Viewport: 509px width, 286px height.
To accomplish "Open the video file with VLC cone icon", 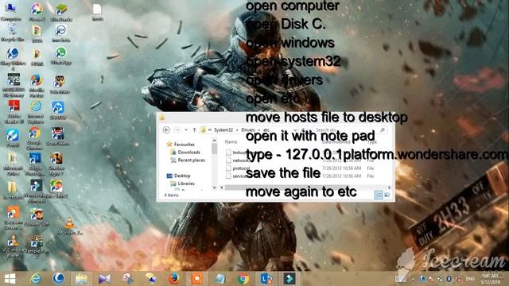I will click(x=70, y=226).
